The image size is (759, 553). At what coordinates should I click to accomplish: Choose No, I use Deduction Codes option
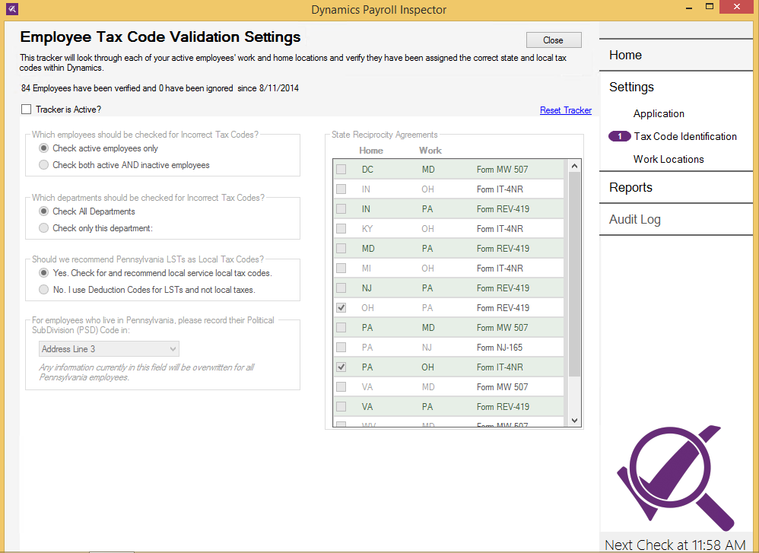tap(43, 290)
